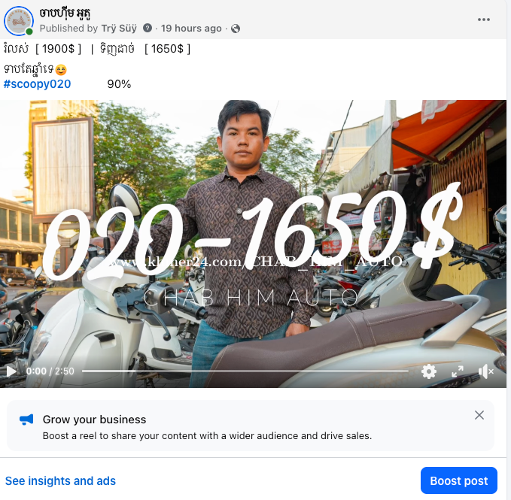Image resolution: width=511 pixels, height=500 pixels.
Task: Open video settings gear
Action: coord(429,371)
